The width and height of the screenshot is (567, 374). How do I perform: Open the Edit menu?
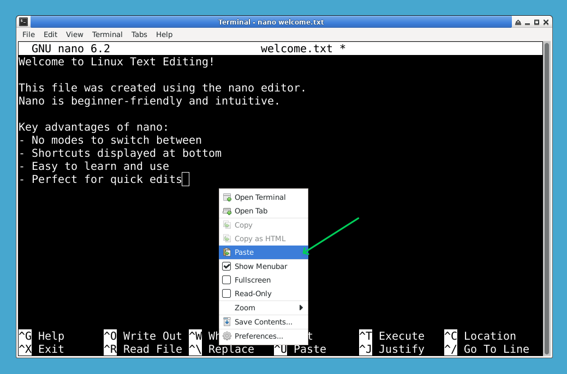pos(50,34)
